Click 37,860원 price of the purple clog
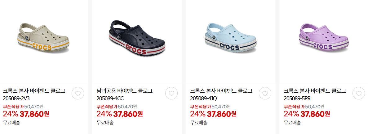This screenshot has height=134, width=368. tap(315, 114)
